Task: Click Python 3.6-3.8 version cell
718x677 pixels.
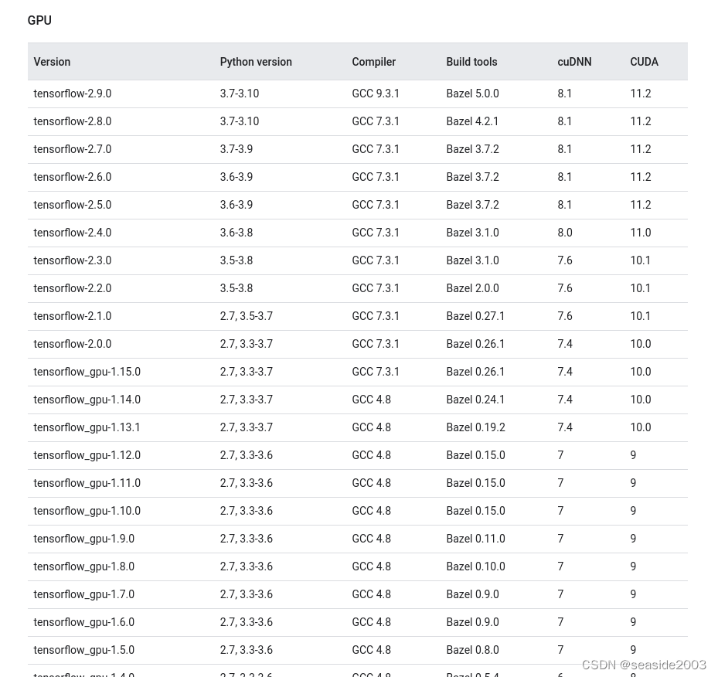Action: (236, 233)
